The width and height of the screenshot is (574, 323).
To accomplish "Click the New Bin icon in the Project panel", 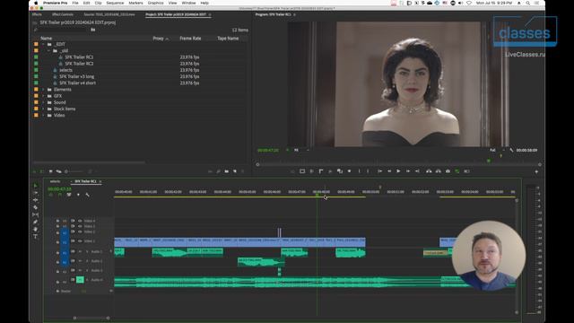I will click(227, 171).
